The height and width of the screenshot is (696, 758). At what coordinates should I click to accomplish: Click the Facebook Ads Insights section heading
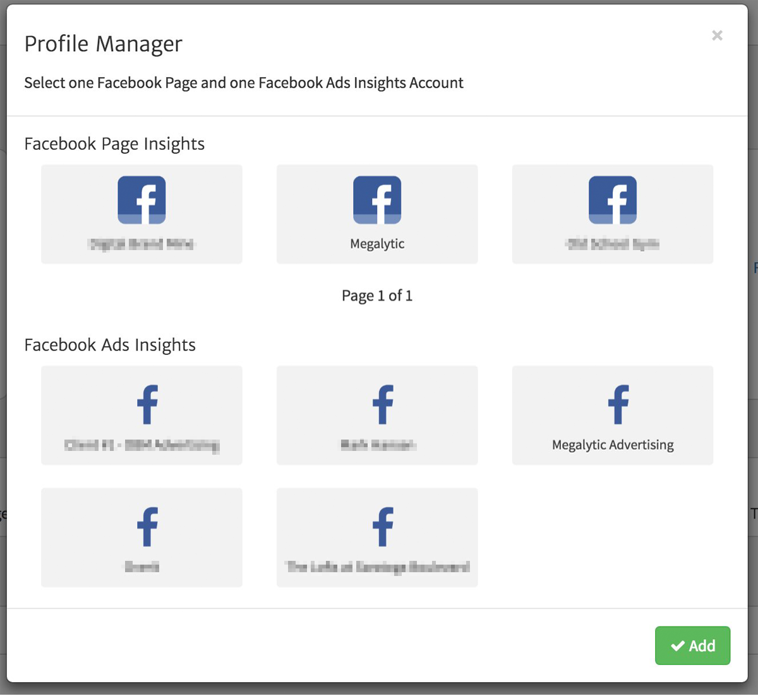[x=110, y=345]
